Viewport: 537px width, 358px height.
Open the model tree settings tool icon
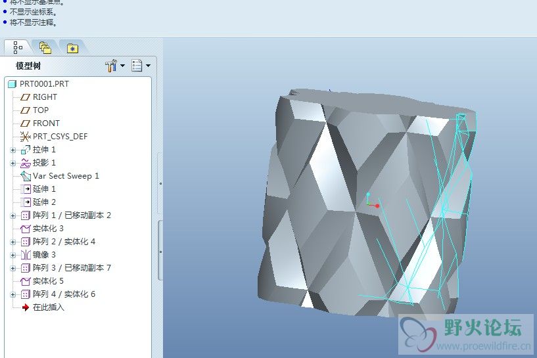click(x=111, y=66)
